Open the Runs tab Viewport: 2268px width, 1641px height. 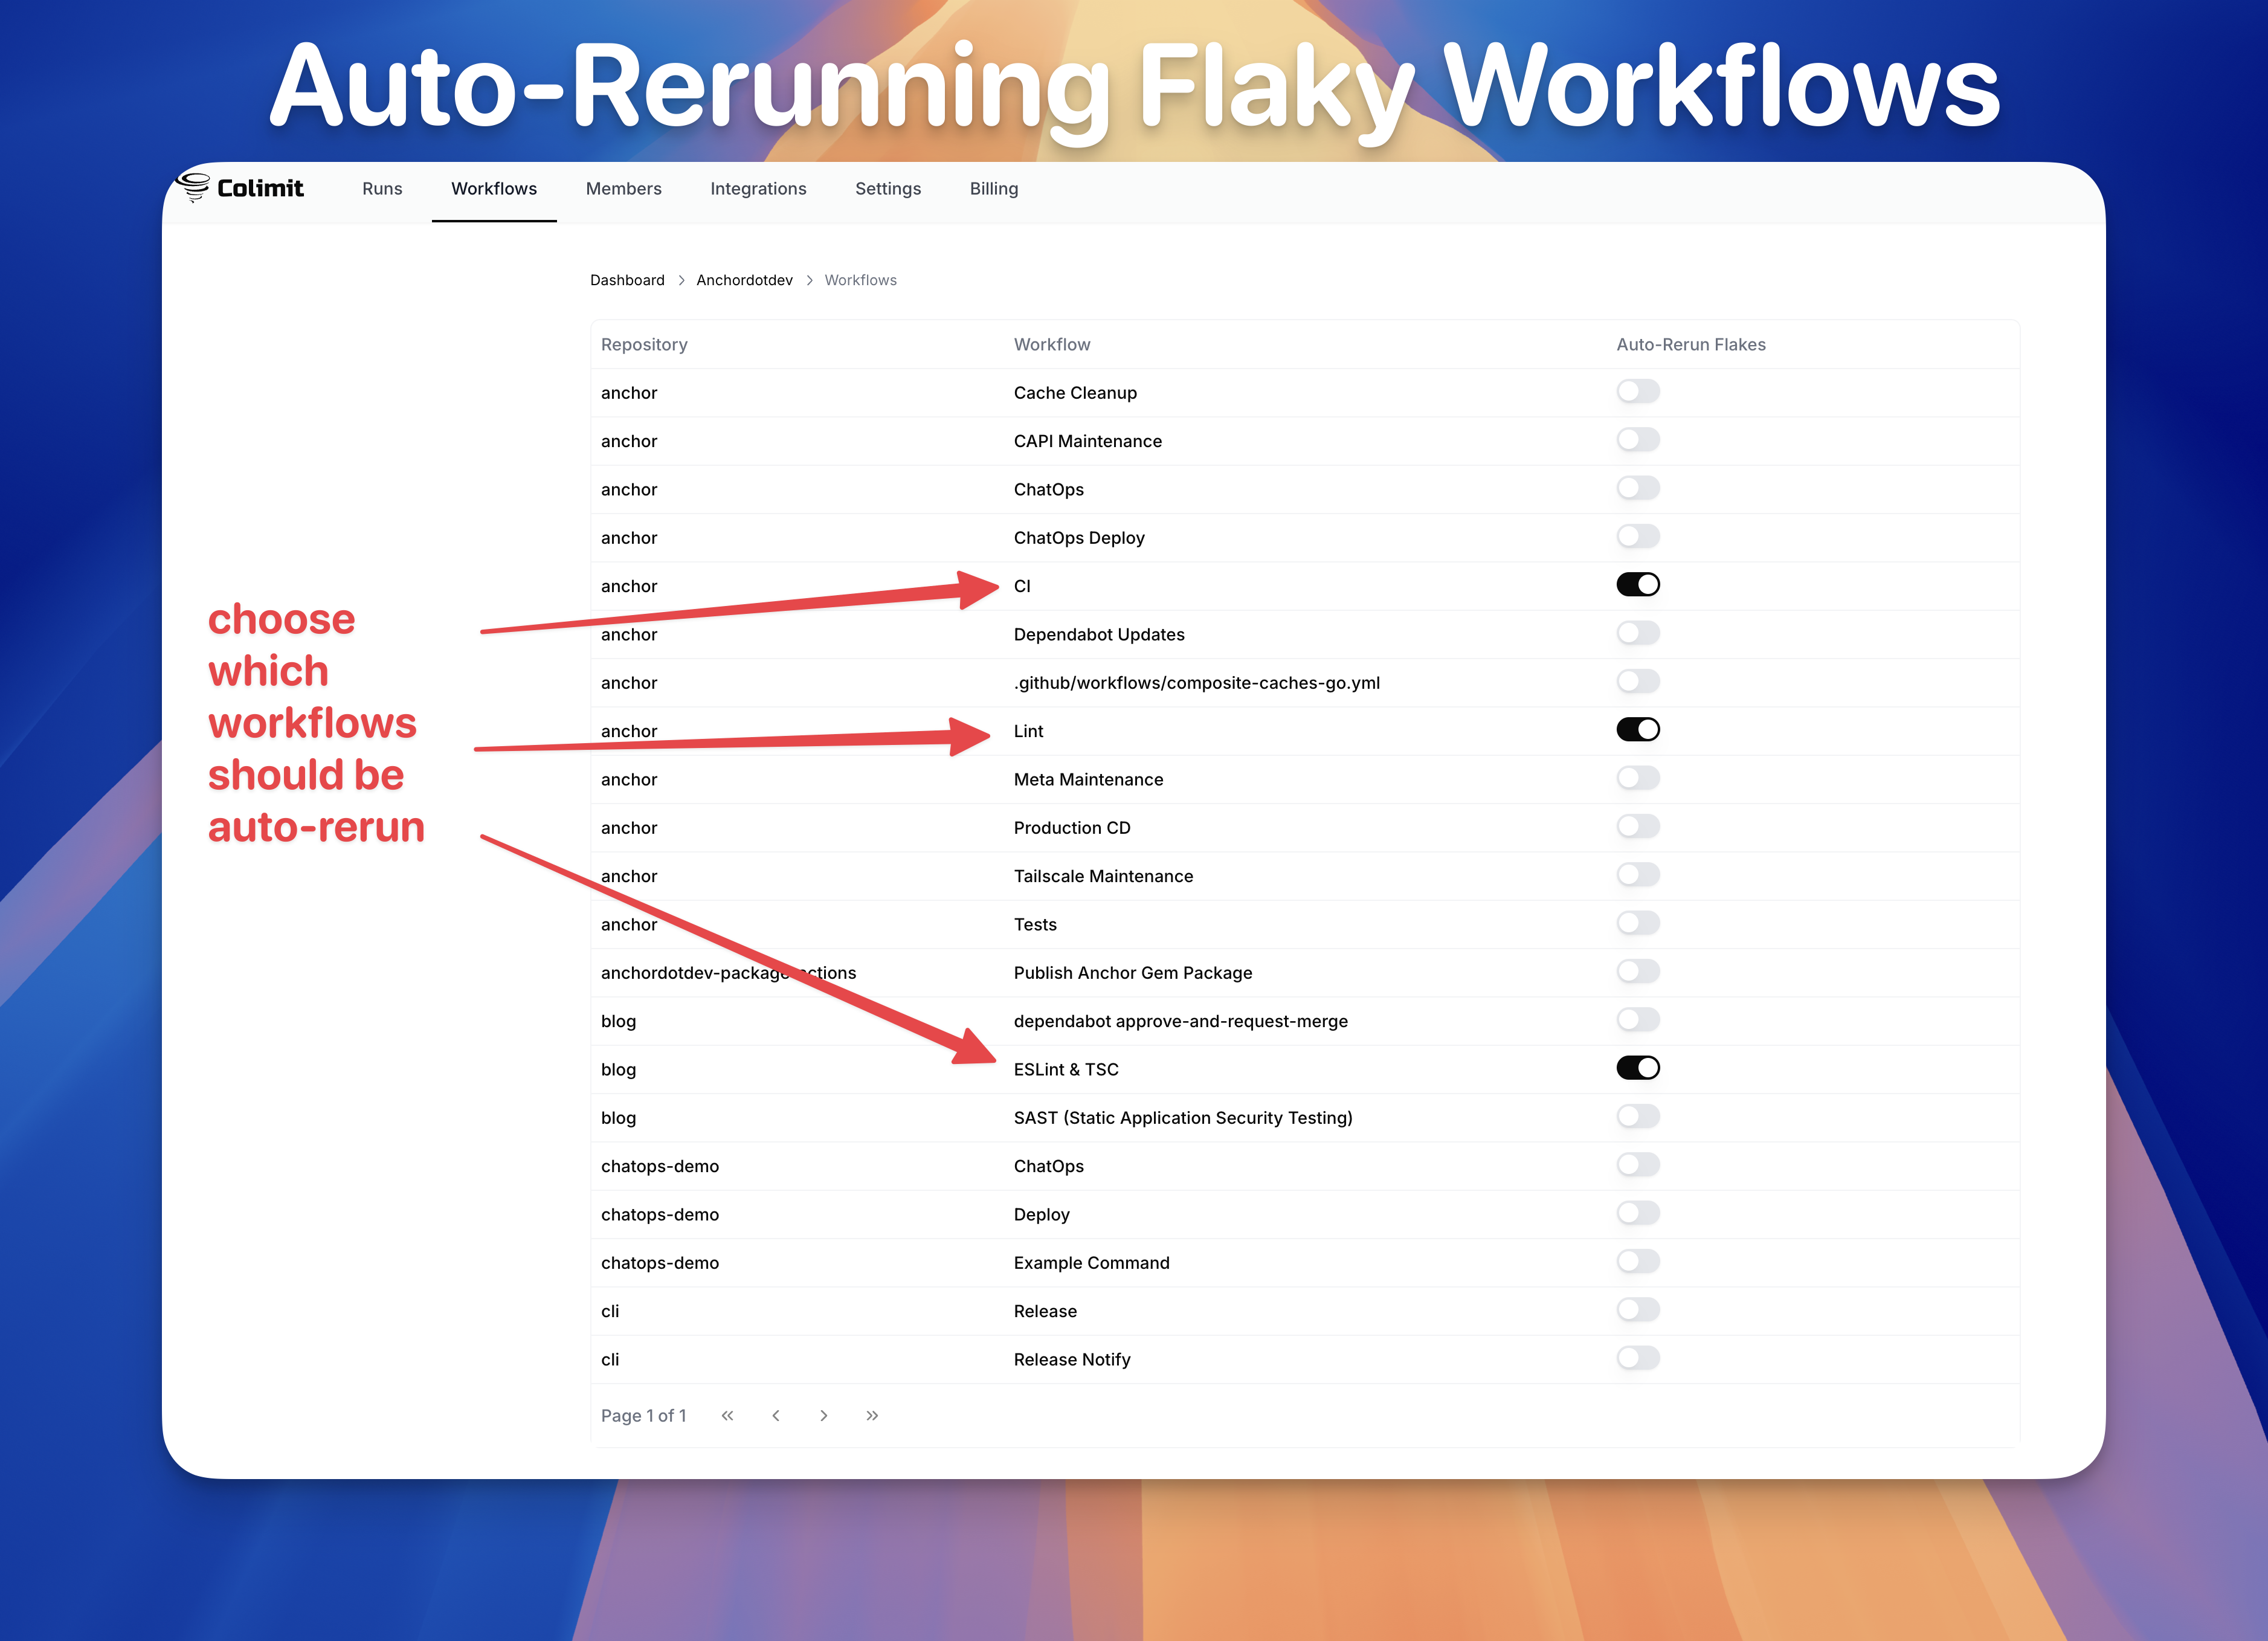click(x=382, y=189)
